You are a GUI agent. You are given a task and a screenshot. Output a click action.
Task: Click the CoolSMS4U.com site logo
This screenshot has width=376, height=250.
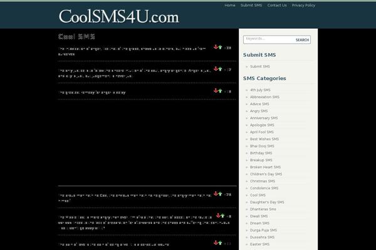[x=119, y=16]
